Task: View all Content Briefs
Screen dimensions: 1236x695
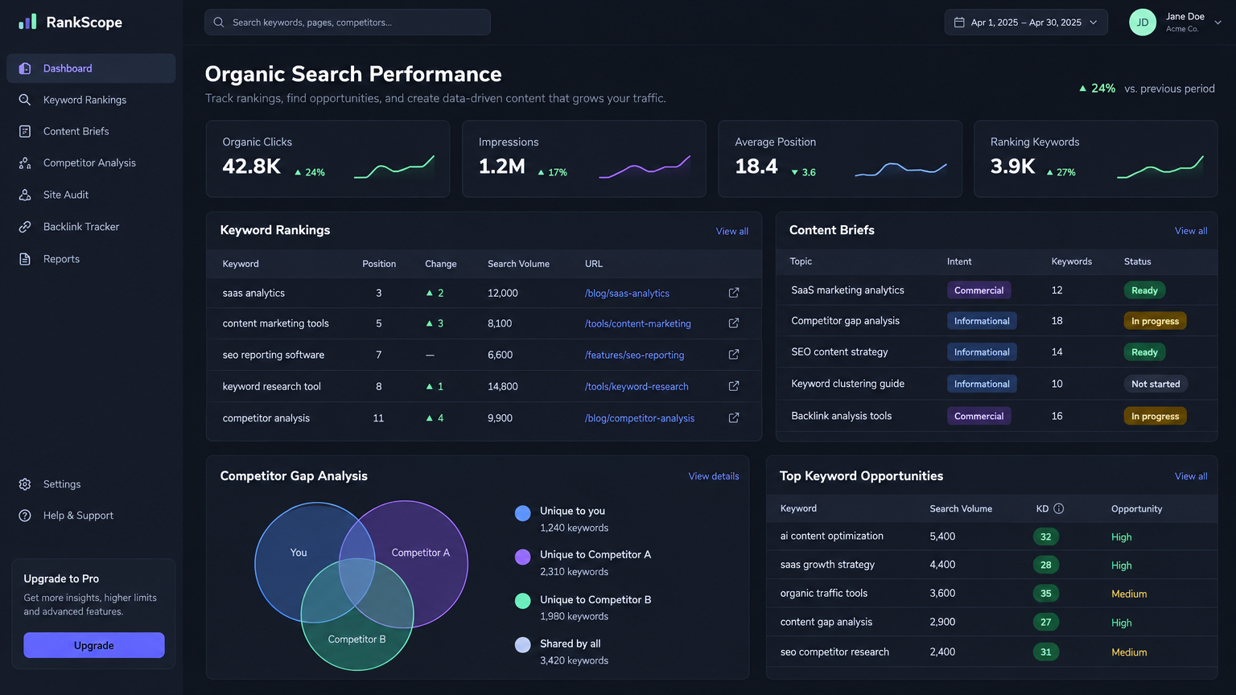Action: pyautogui.click(x=1191, y=231)
